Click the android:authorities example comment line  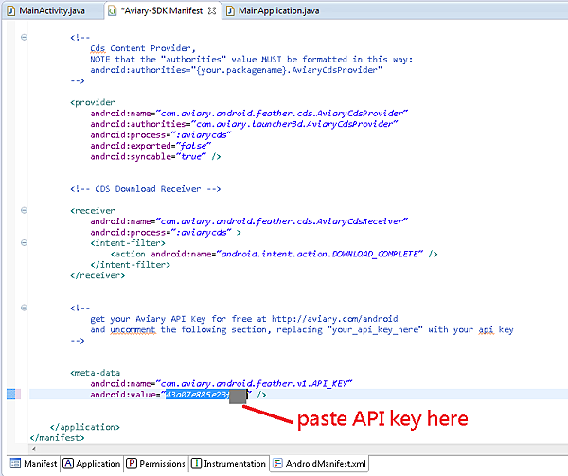click(236, 70)
